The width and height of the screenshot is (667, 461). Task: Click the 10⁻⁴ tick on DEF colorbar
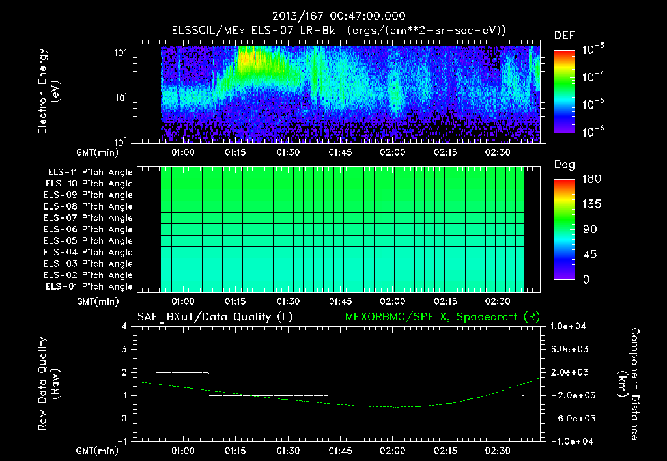[x=593, y=77]
